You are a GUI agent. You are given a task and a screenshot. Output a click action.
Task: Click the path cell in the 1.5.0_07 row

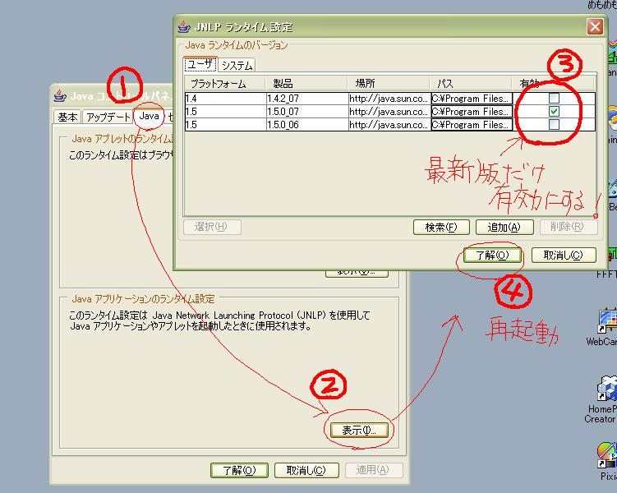472,112
